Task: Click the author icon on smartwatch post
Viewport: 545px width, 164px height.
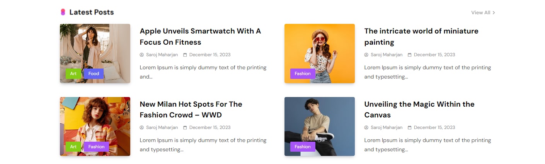Action: click(142, 55)
